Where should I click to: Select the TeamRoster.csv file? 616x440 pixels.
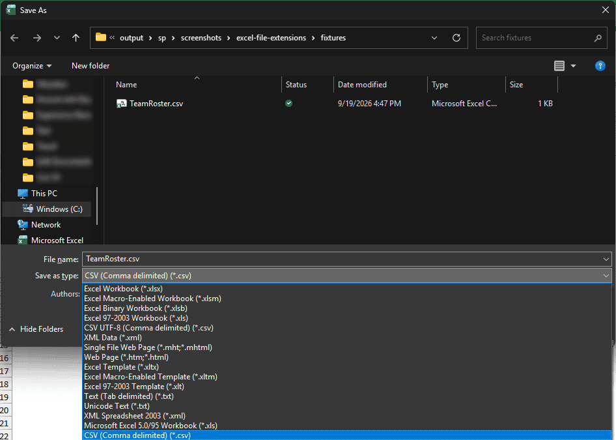pos(156,104)
